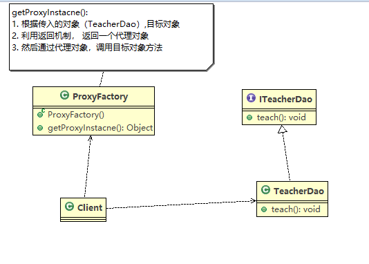Viewport: 369px width, 264px height.
Task: Select dependency arrow from Client to TeacherDao
Action: click(x=181, y=205)
